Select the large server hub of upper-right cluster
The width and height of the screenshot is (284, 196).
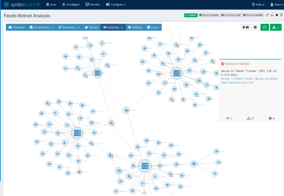click(176, 73)
